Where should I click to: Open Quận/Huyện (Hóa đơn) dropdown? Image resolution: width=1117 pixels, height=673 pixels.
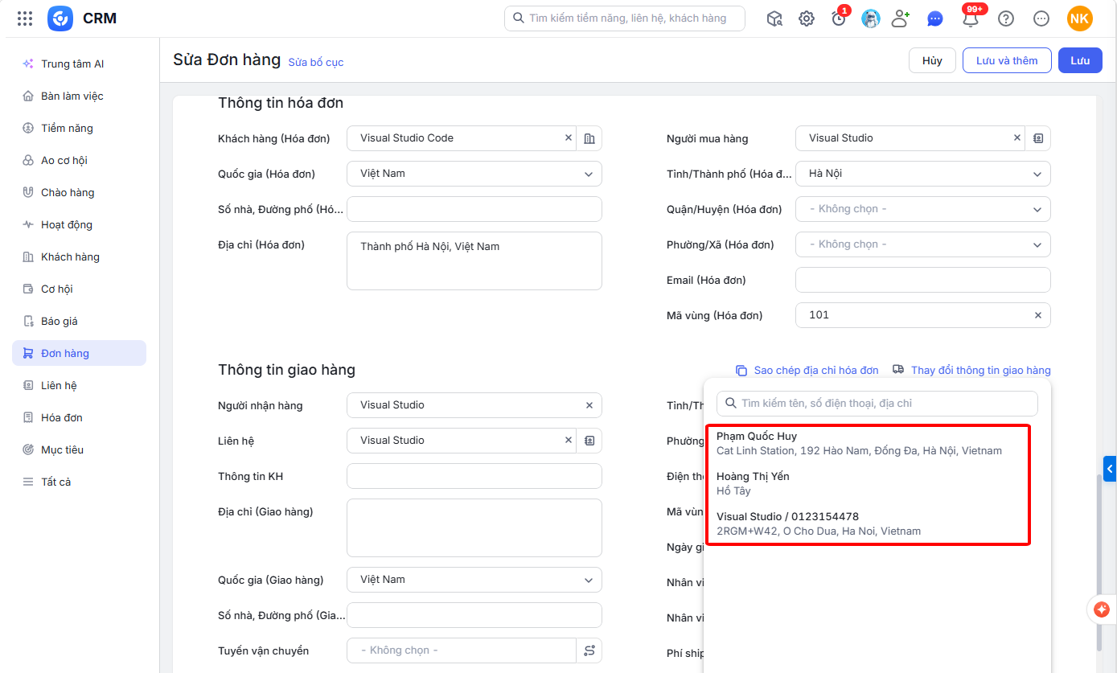coord(923,209)
